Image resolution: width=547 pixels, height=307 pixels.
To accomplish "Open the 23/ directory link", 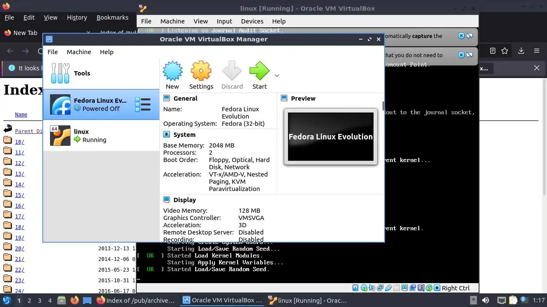I will 20,281.
